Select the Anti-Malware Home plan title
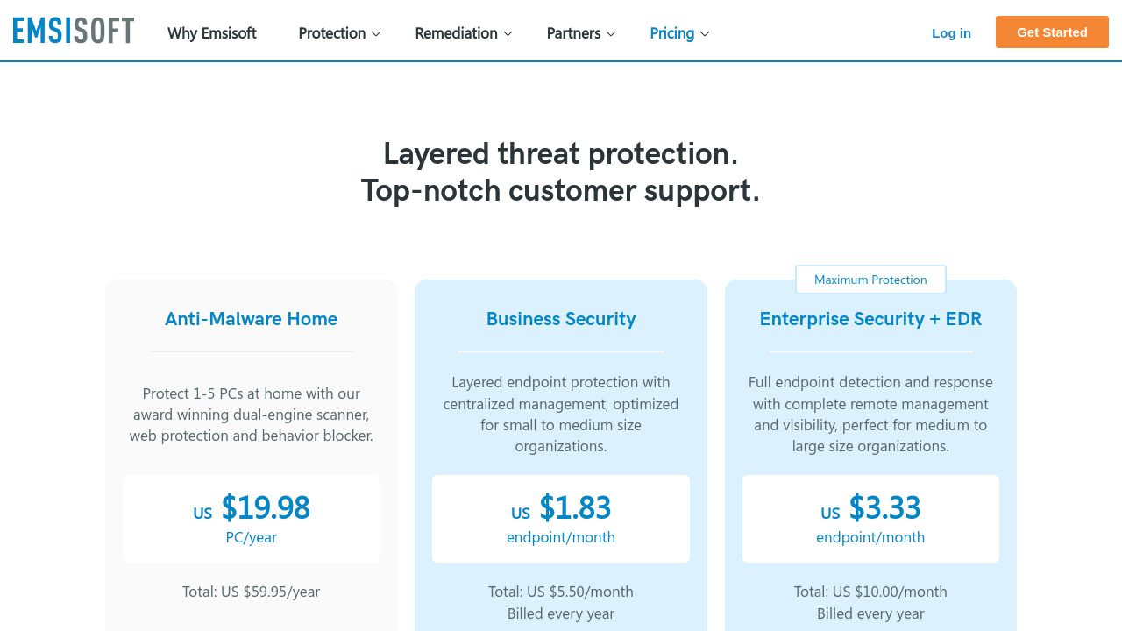The image size is (1122, 631). (252, 319)
